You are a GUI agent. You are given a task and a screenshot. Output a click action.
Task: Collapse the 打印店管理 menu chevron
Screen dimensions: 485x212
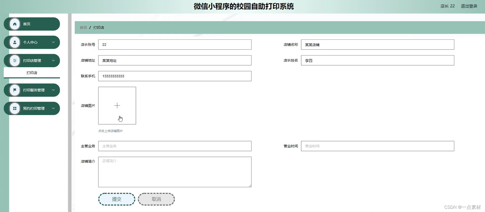pos(53,61)
